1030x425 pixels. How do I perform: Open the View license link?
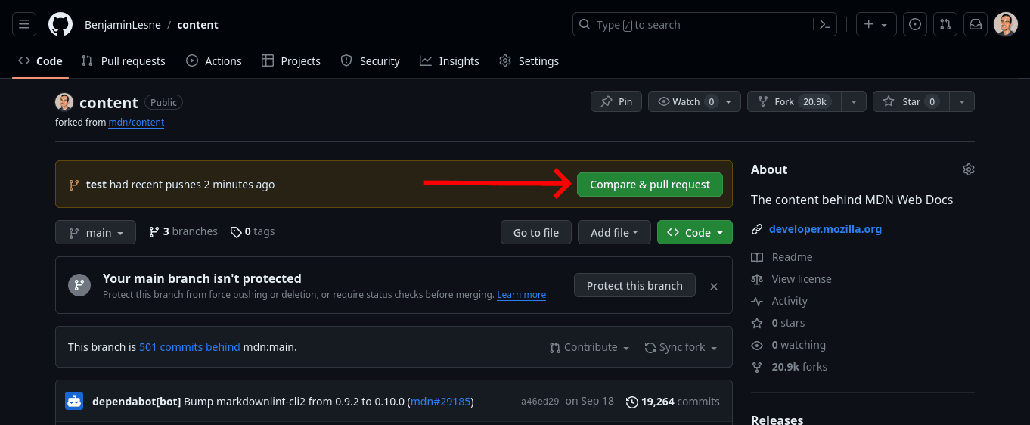point(791,279)
